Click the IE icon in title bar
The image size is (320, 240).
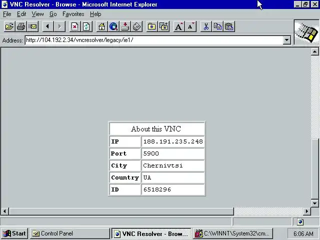tap(4, 4)
